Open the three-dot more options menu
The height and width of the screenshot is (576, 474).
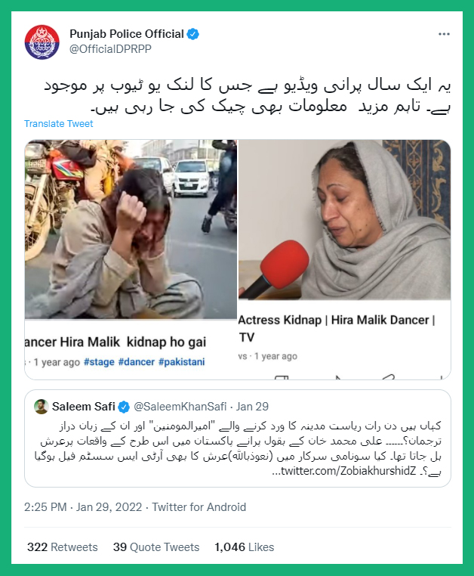pos(444,34)
